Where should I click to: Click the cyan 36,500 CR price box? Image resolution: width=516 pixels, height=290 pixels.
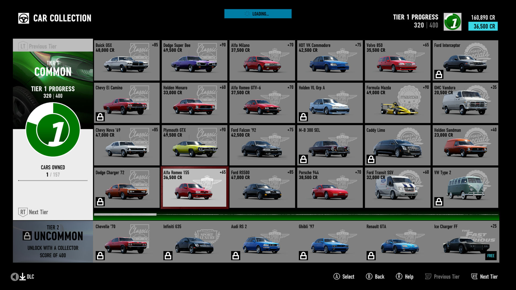pyautogui.click(x=483, y=26)
